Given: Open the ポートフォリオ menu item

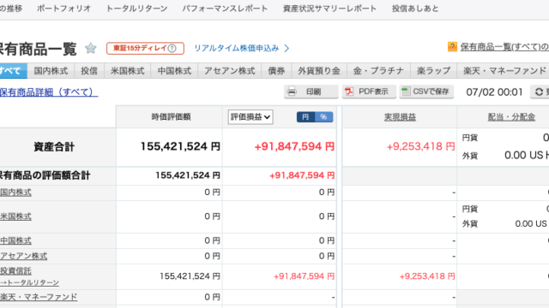Looking at the screenshot, I should pos(63,9).
